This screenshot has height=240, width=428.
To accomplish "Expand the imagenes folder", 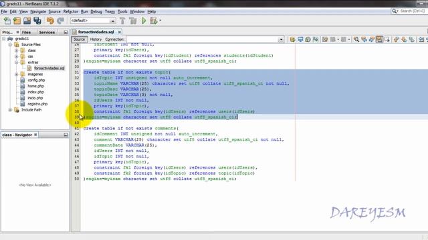I will (x=16, y=74).
